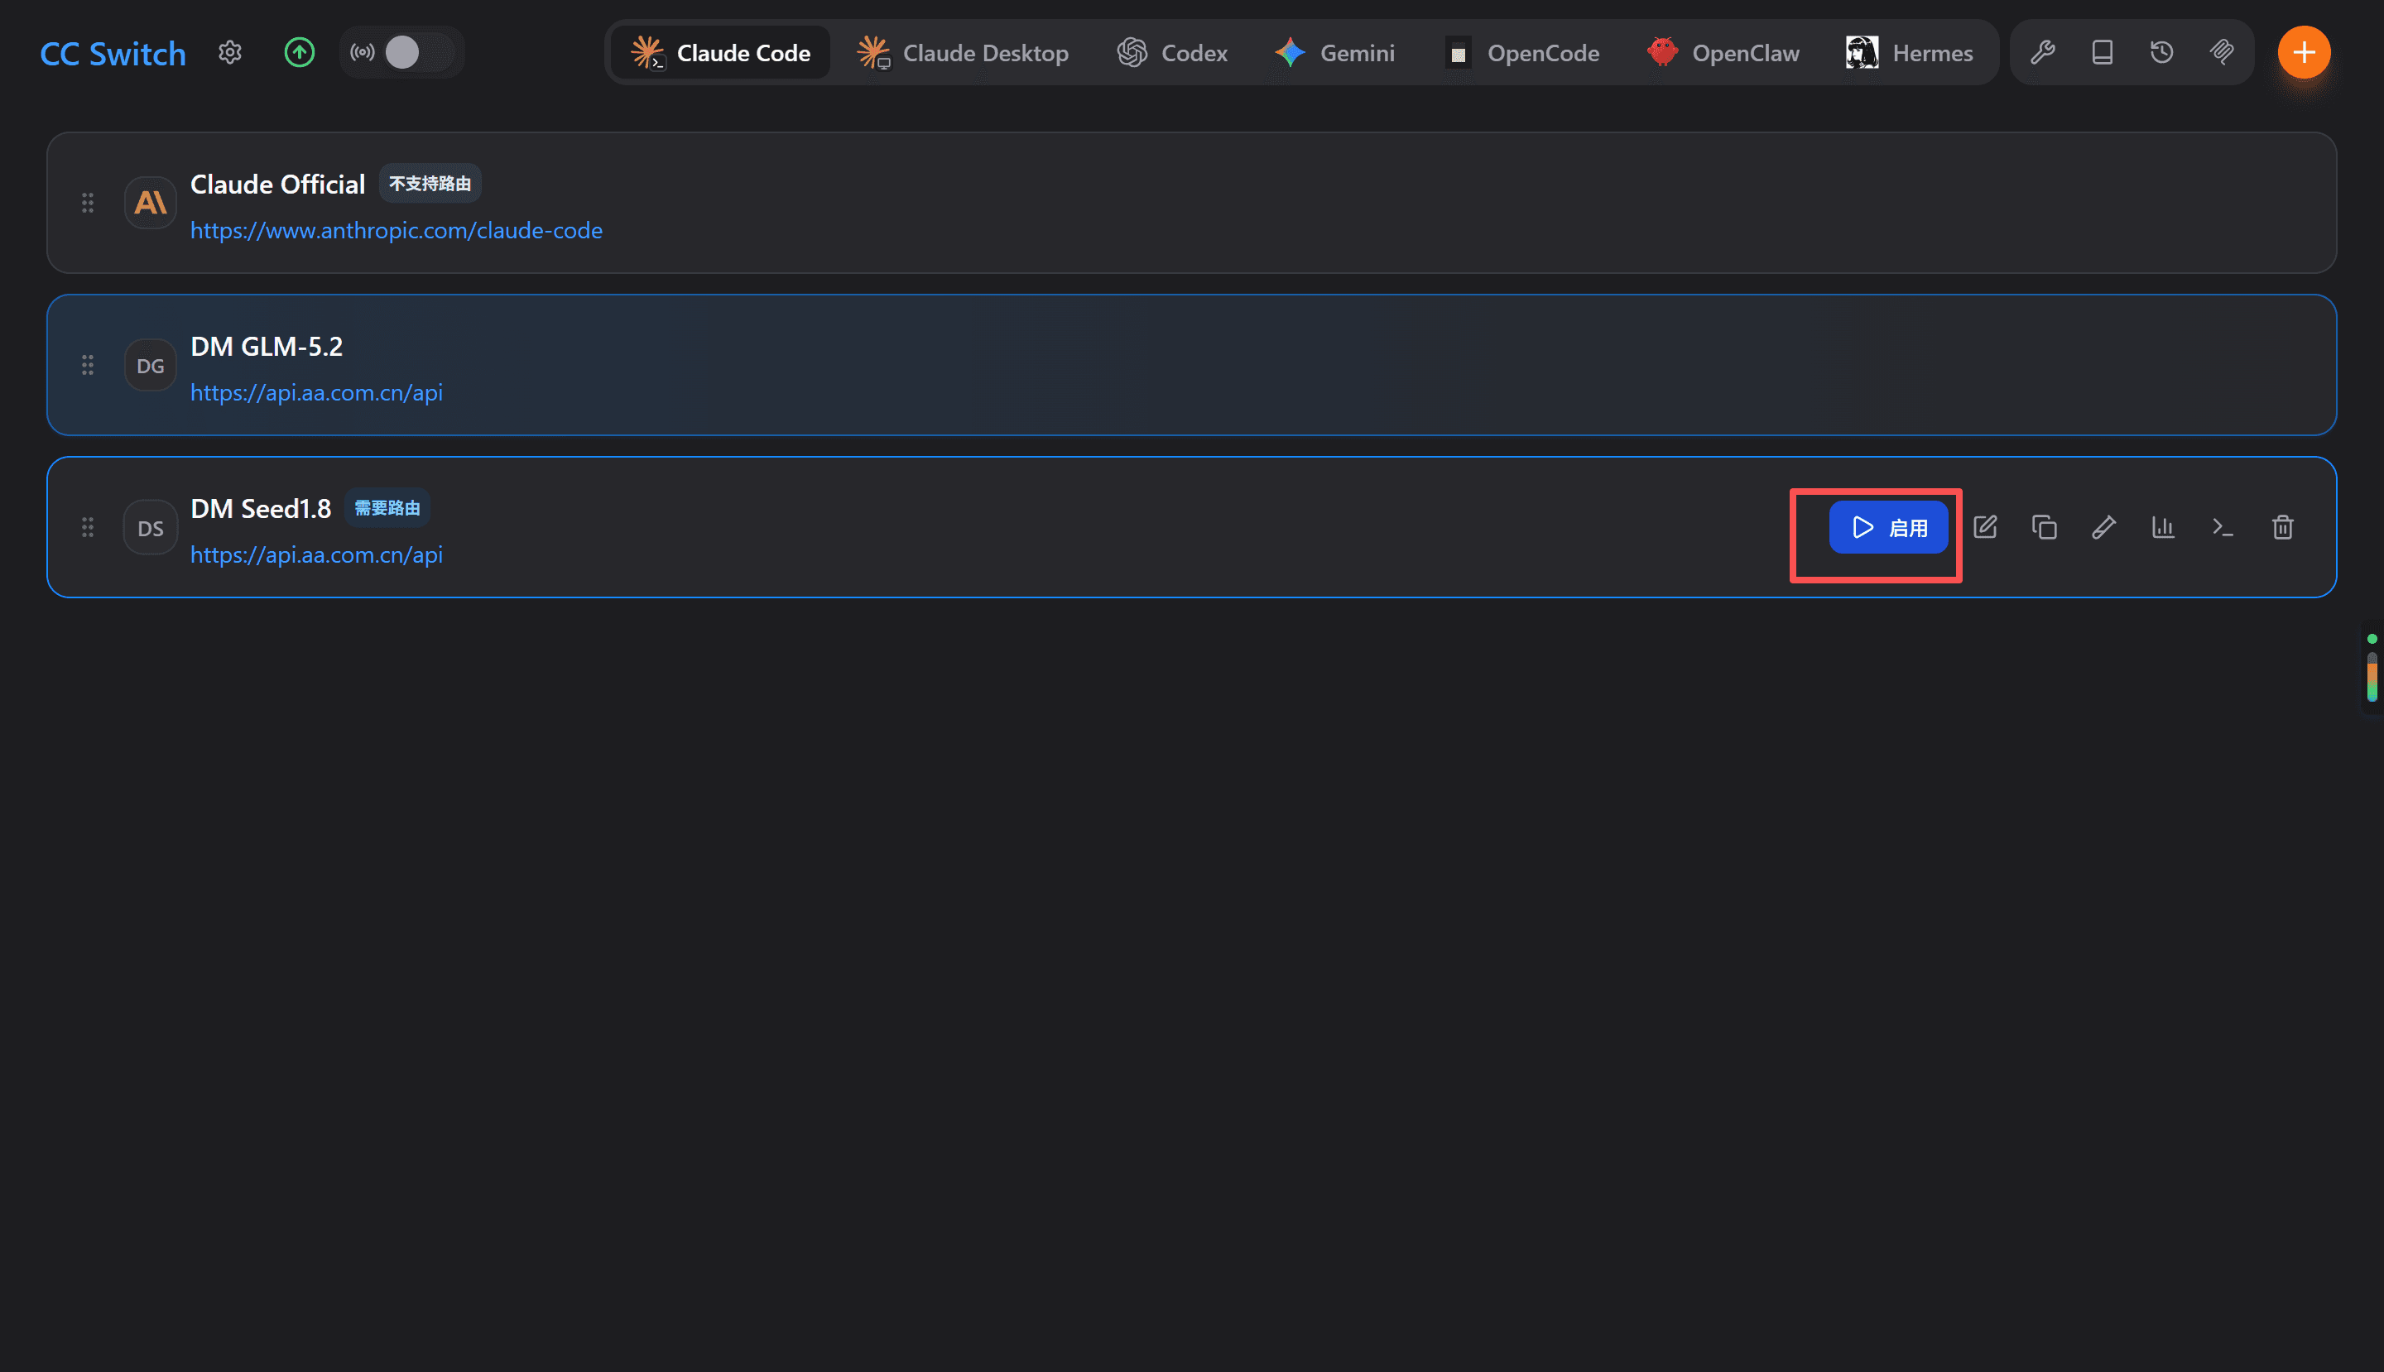Add a new provider with the orange plus button

click(x=2304, y=53)
